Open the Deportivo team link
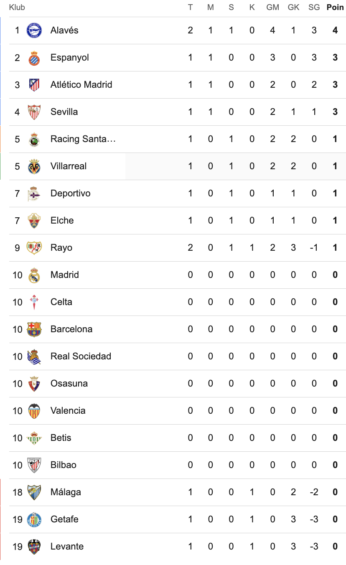This screenshot has height=565, width=346. (71, 193)
